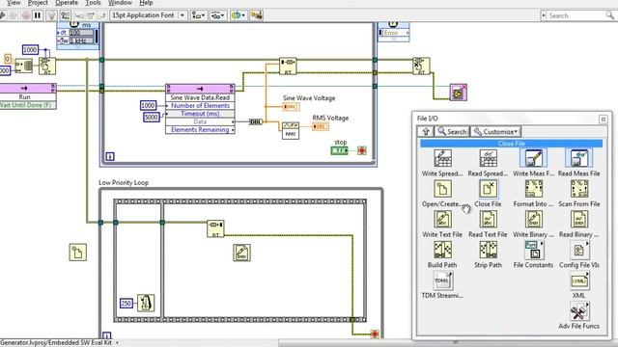Select Scan From File icon
The width and height of the screenshot is (618, 347).
point(579,189)
